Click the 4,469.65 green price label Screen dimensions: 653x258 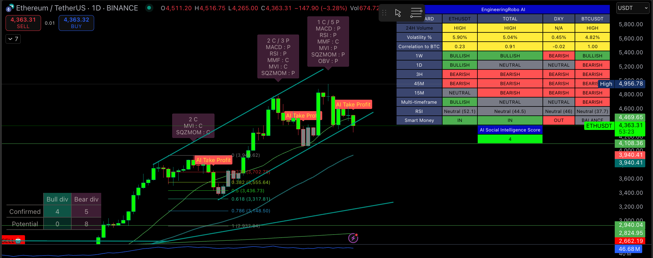pos(630,117)
